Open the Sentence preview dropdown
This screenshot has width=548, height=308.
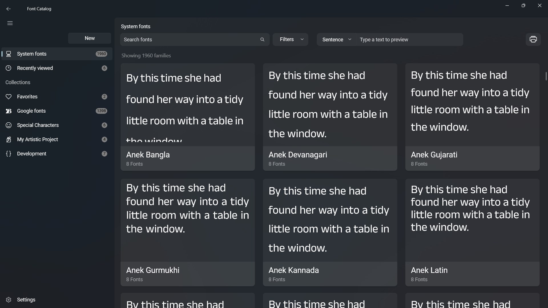[336, 39]
